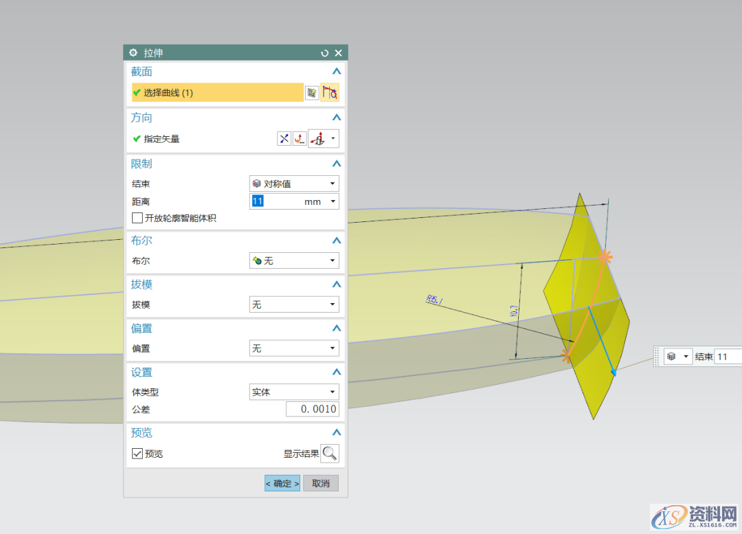Select the 选择曲线 (1) selection row
Image resolution: width=742 pixels, height=534 pixels.
coord(217,93)
